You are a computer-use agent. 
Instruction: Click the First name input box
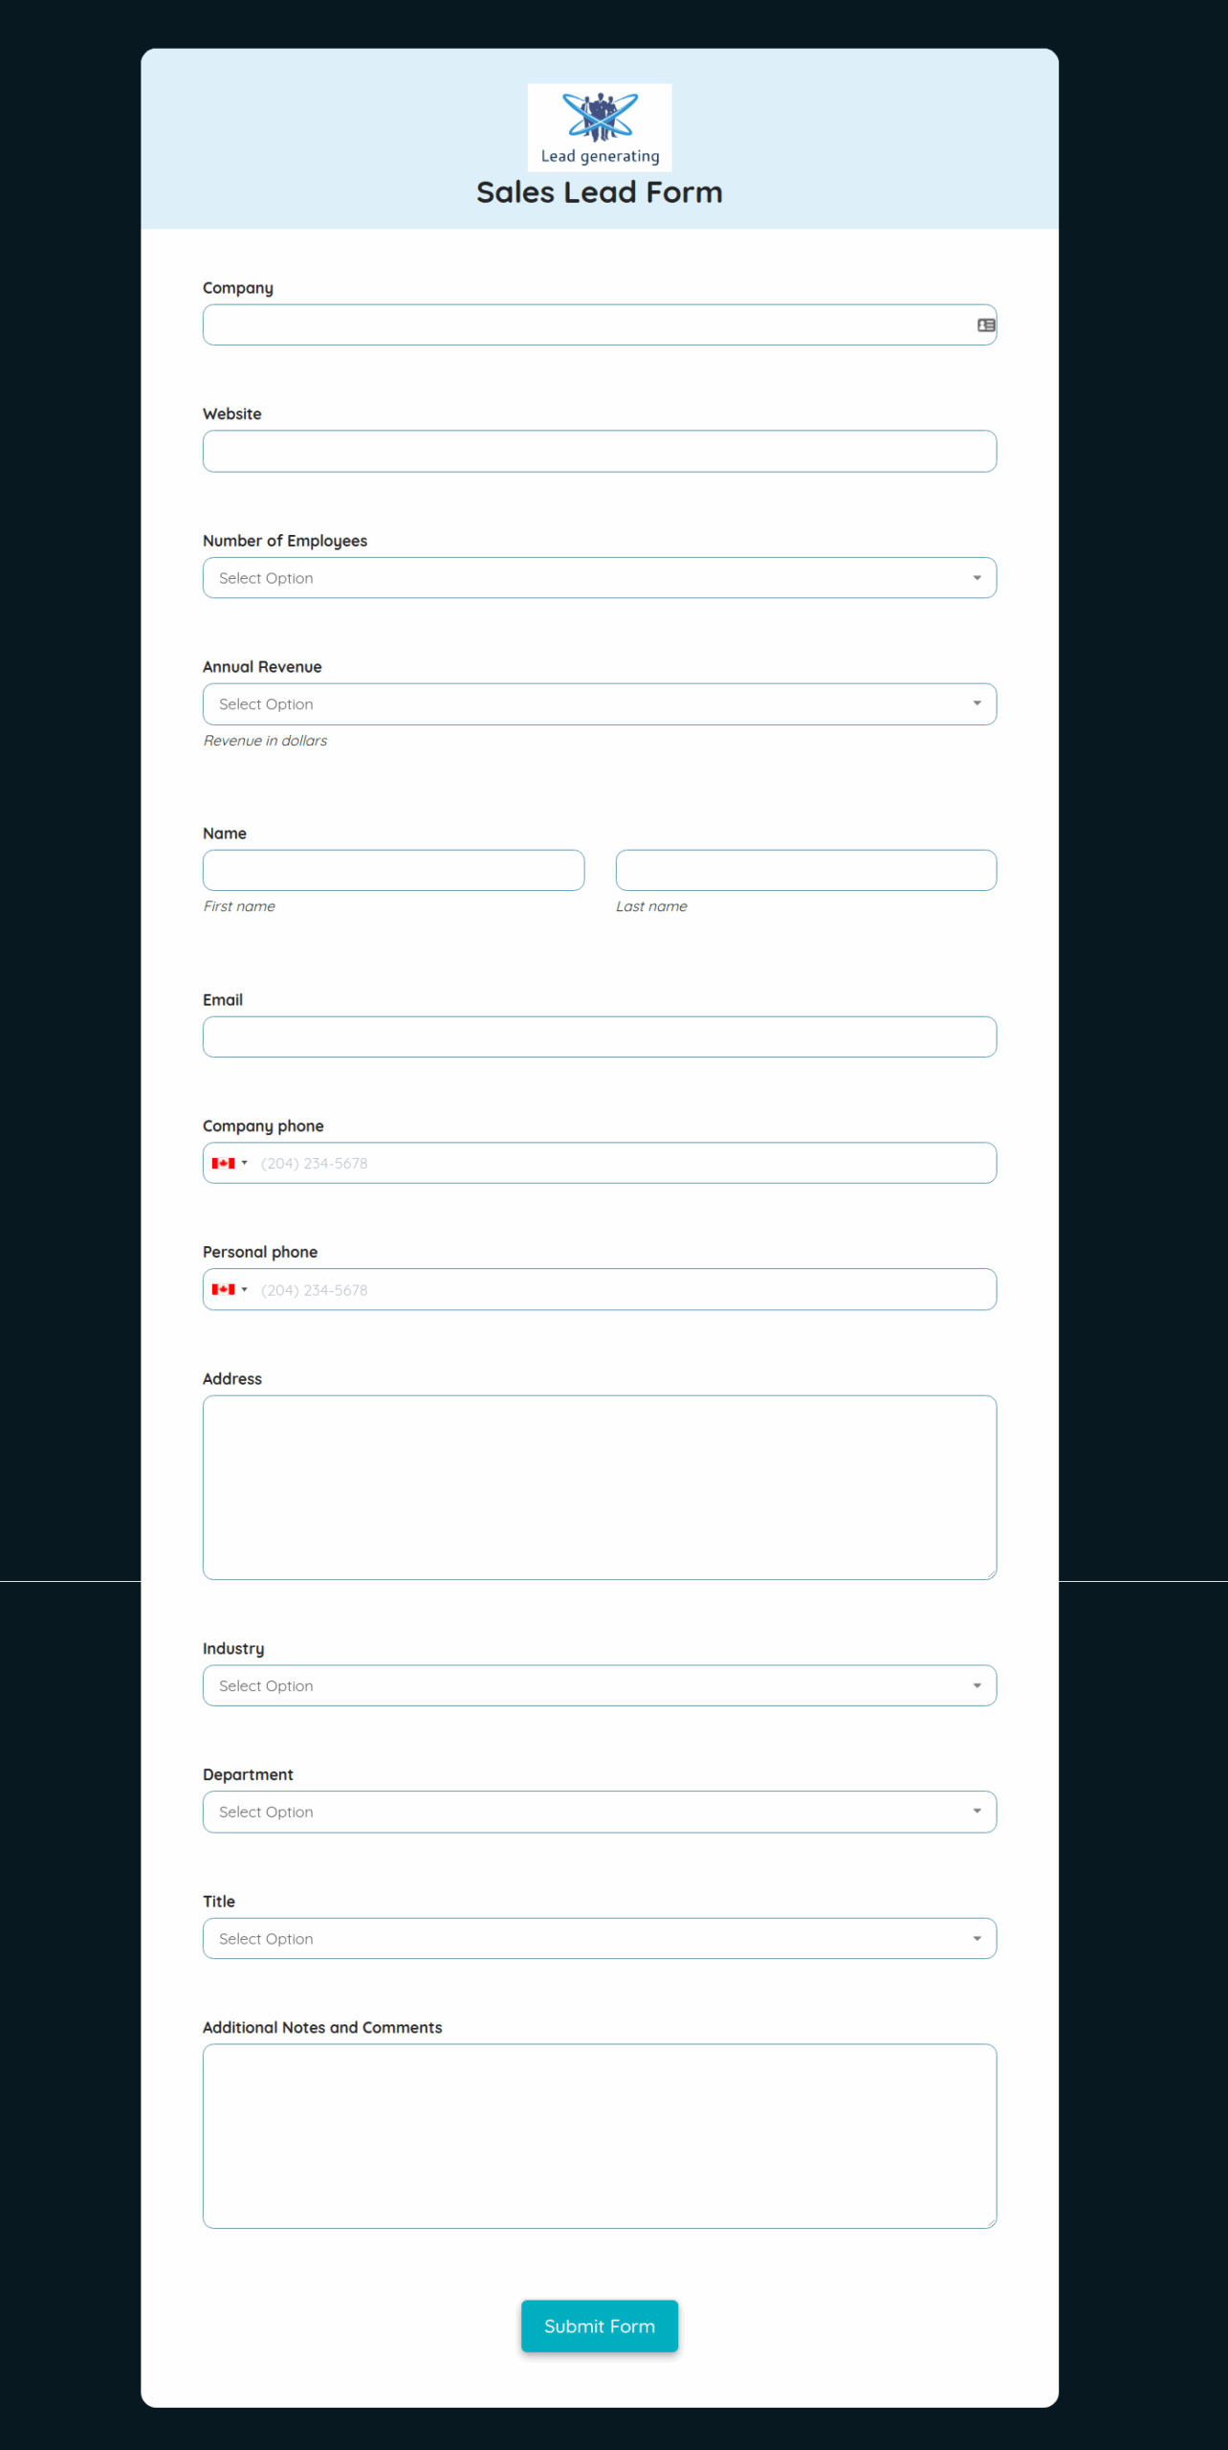(x=393, y=870)
